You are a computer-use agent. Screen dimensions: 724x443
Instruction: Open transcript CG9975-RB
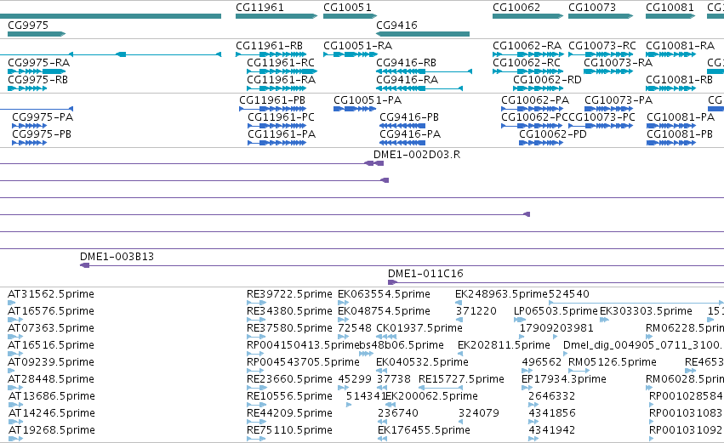coord(27,88)
